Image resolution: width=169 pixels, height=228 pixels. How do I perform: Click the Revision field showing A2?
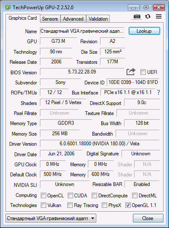[112, 41]
